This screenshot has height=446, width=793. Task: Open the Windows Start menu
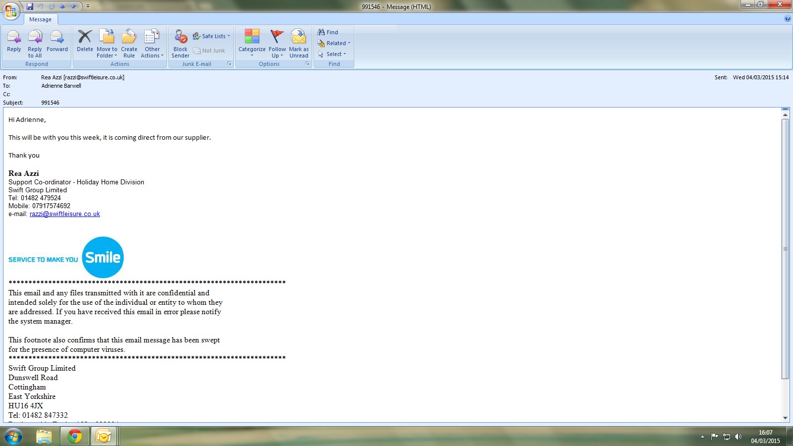pyautogui.click(x=13, y=437)
